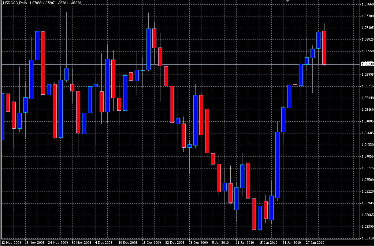The width and height of the screenshot is (375, 246).
Task: Click the 1.02665 price axis label
Action: [x=368, y=215]
